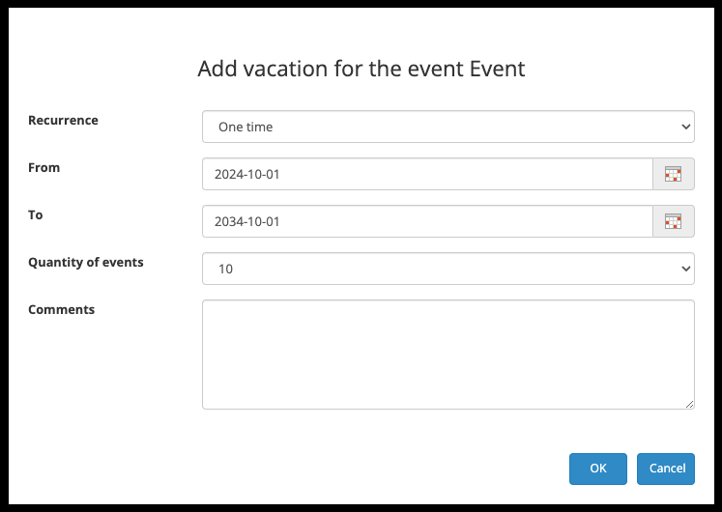Viewport: 722px width, 512px height.
Task: Open the To date calendar picker icon
Action: (674, 221)
